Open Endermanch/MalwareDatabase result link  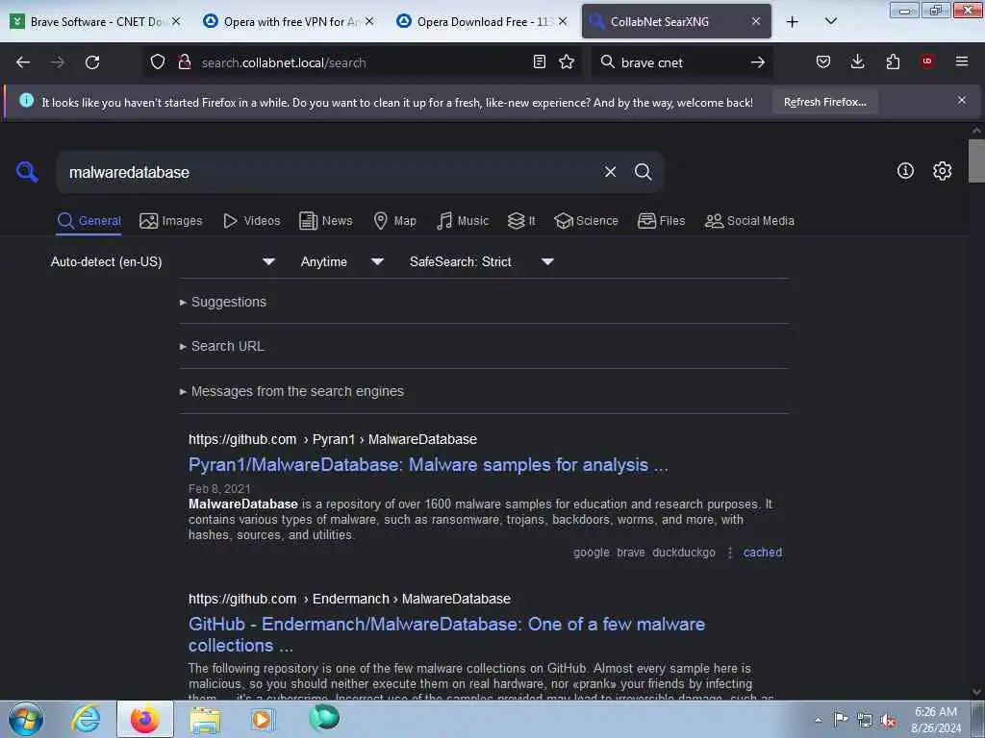pyautogui.click(x=446, y=634)
